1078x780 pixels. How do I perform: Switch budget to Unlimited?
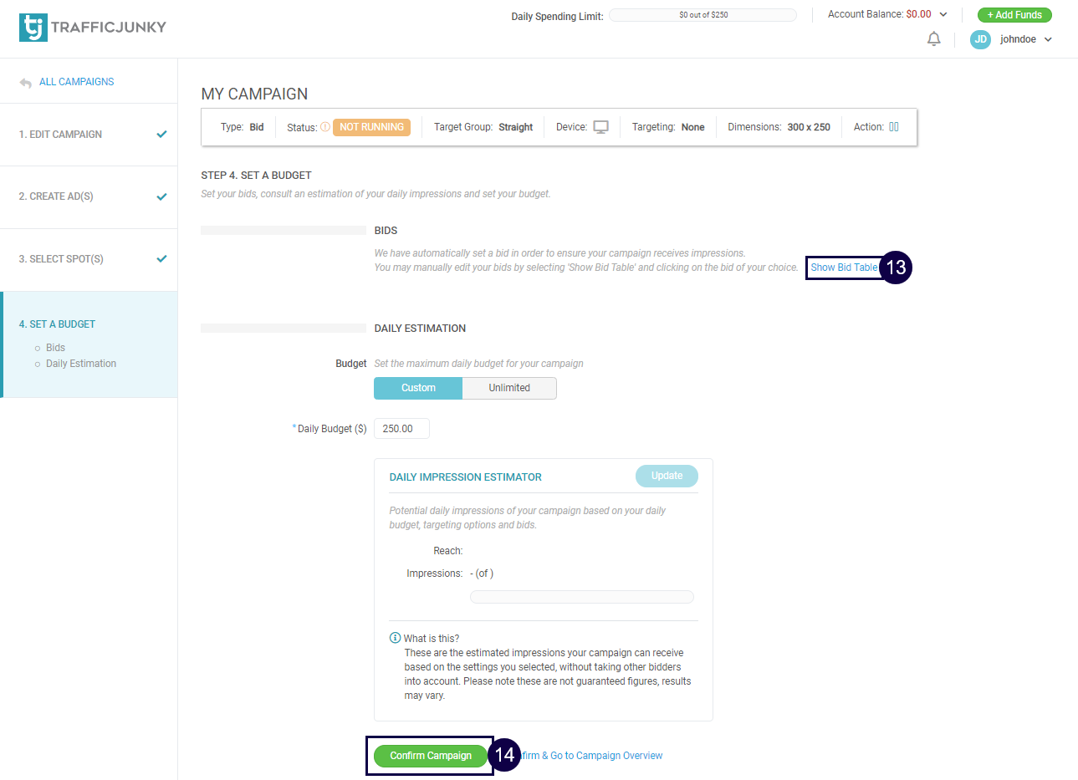tap(509, 388)
